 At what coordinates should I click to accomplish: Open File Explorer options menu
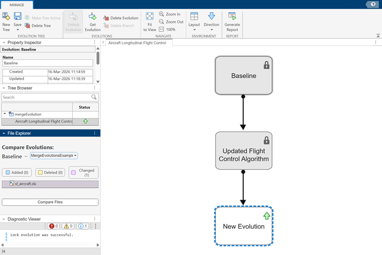(95, 133)
